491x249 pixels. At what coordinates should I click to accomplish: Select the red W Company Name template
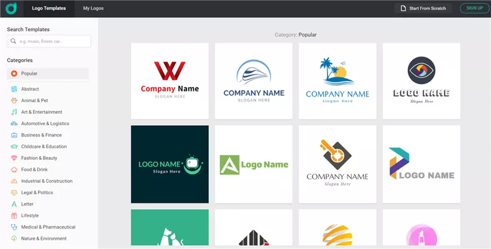pyautogui.click(x=170, y=81)
